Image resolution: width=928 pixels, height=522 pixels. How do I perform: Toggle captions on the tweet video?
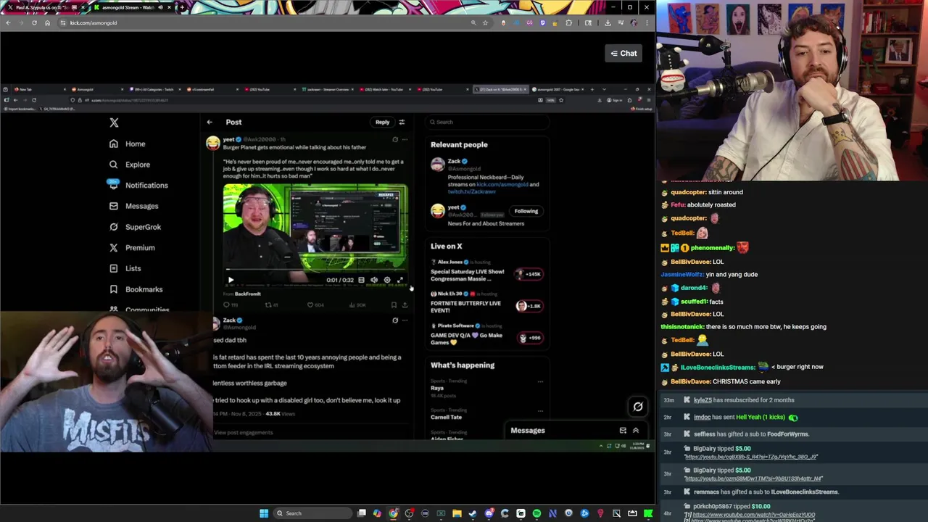pos(361,280)
